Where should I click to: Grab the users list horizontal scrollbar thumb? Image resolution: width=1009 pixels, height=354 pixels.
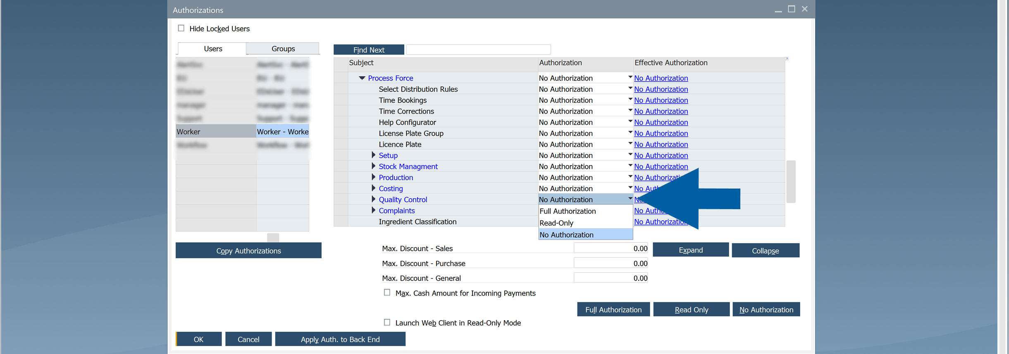click(x=273, y=237)
